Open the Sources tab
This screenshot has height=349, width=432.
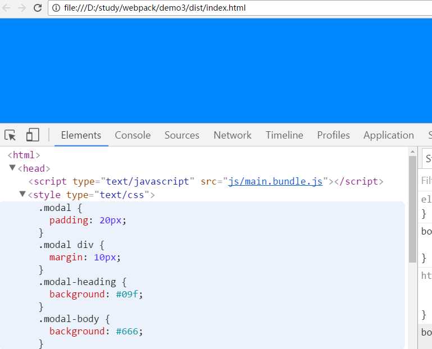182,135
